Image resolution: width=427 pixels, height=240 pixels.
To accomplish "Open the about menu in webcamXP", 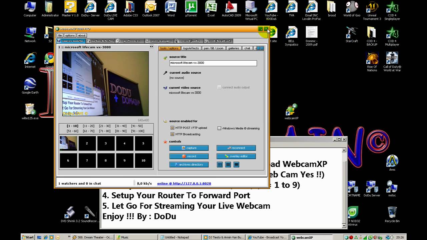I will click(x=82, y=35).
